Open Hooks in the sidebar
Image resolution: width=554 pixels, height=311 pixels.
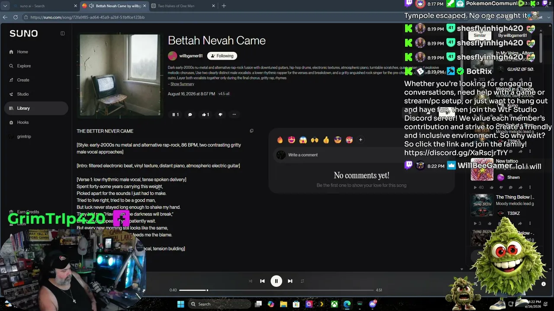[23, 122]
